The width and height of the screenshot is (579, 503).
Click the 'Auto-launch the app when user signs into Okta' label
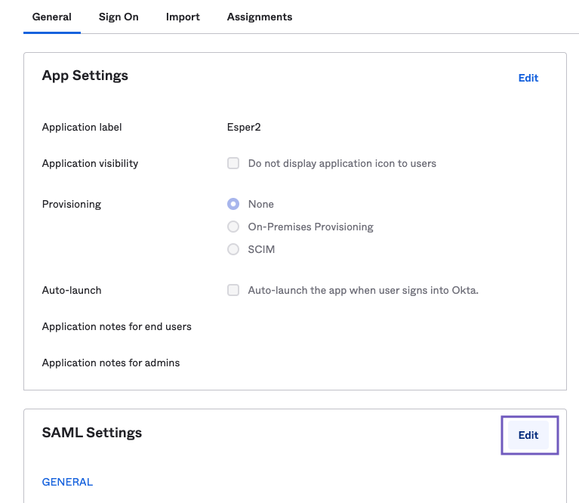tap(363, 290)
